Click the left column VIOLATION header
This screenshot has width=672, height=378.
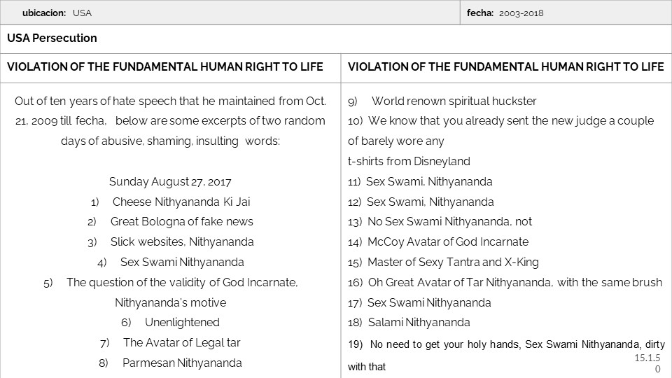point(165,67)
